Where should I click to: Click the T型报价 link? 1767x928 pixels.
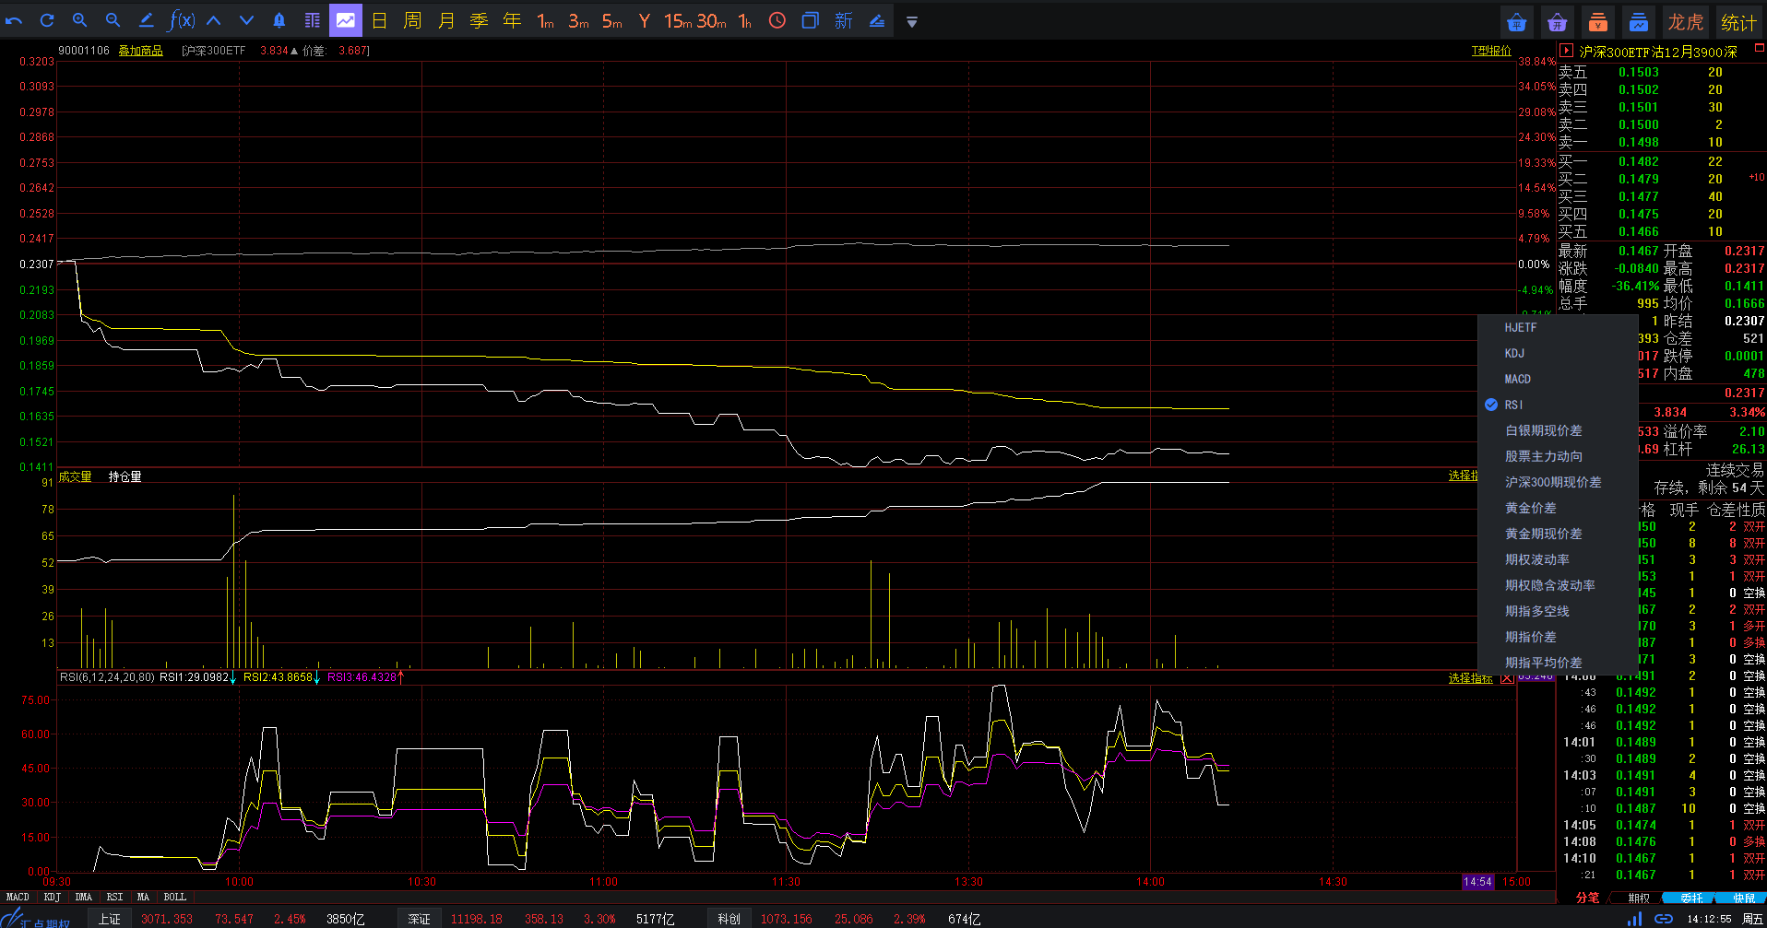1491,51
